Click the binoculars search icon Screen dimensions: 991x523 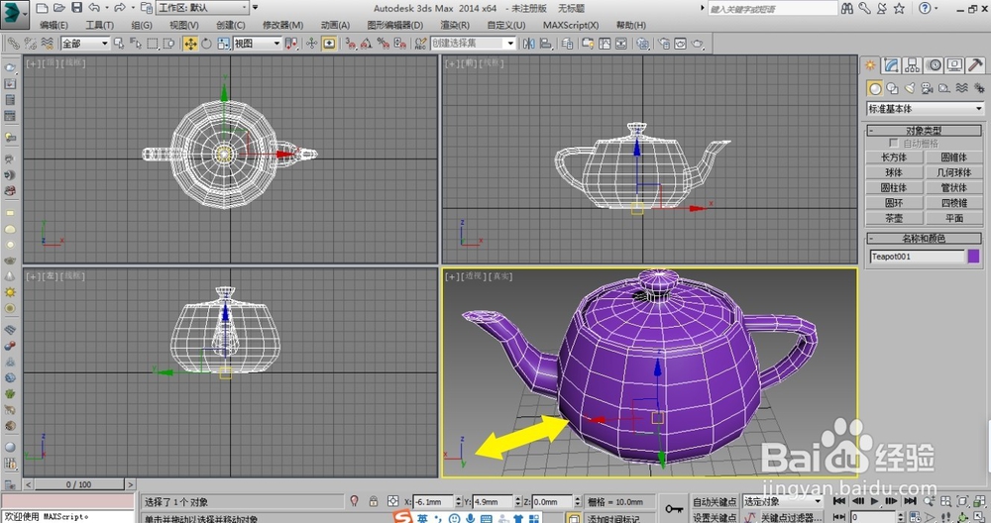tap(847, 8)
